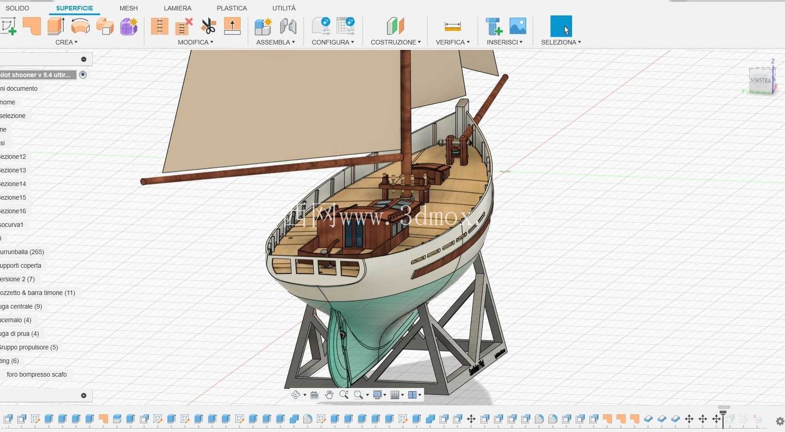
Task: Click the Zoom magnifier with plus-minus
Action: click(x=344, y=395)
